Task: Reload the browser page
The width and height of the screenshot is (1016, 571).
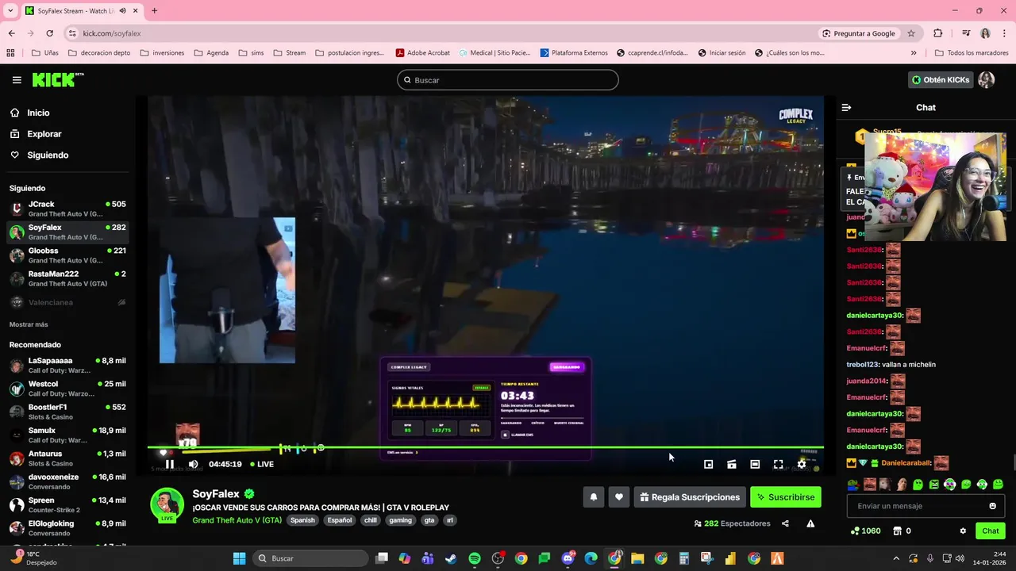Action: 49,33
